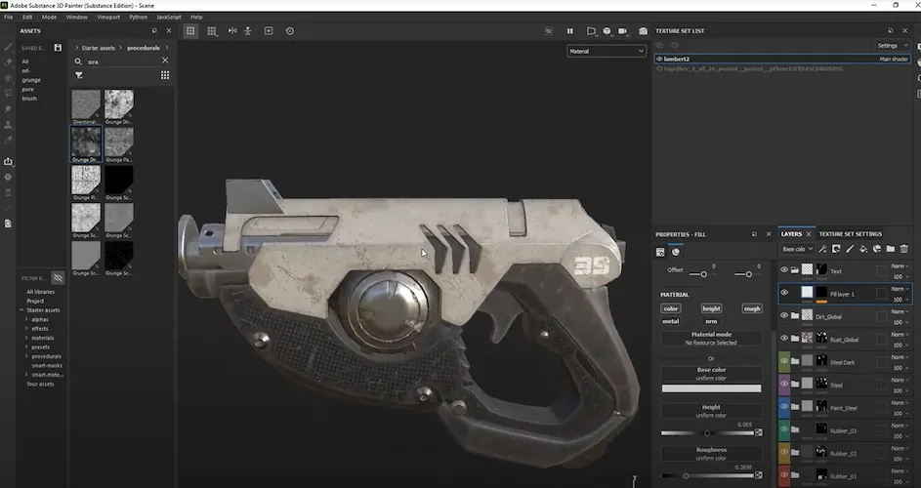Open the Viewport menu

pyautogui.click(x=108, y=17)
